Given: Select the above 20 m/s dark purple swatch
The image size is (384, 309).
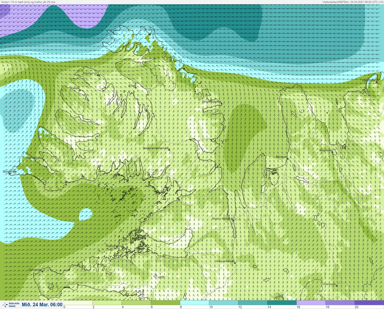Looking at the screenshot, I should (369, 303).
